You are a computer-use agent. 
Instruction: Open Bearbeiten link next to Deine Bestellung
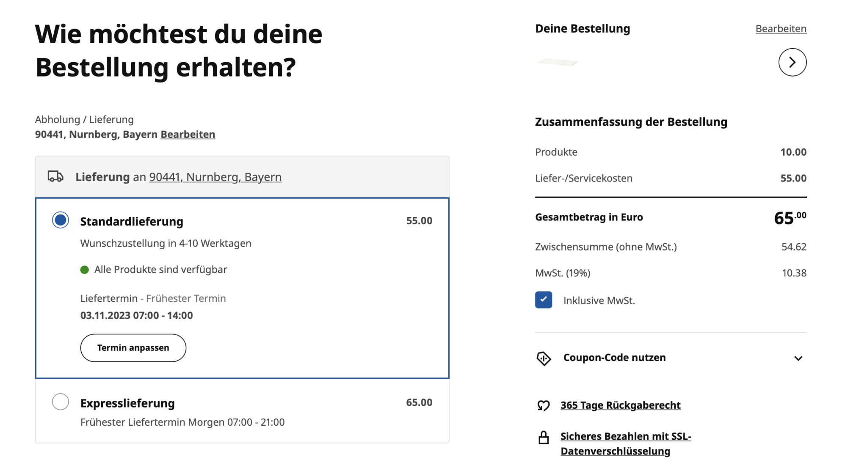(781, 29)
